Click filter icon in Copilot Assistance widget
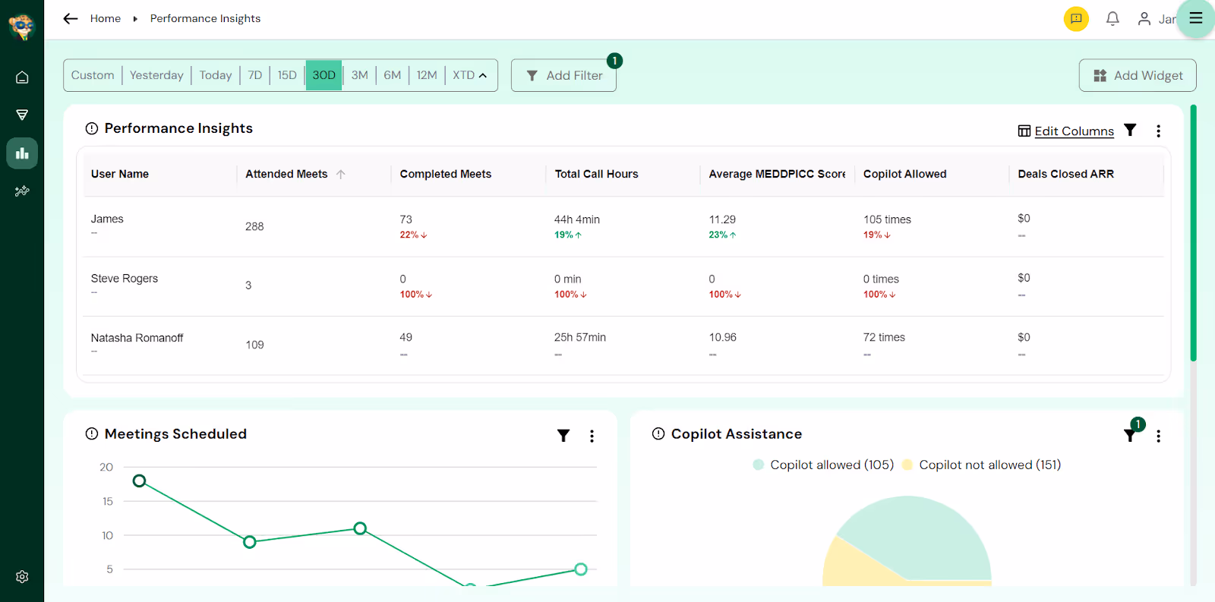Image resolution: width=1215 pixels, height=602 pixels. [x=1130, y=436]
